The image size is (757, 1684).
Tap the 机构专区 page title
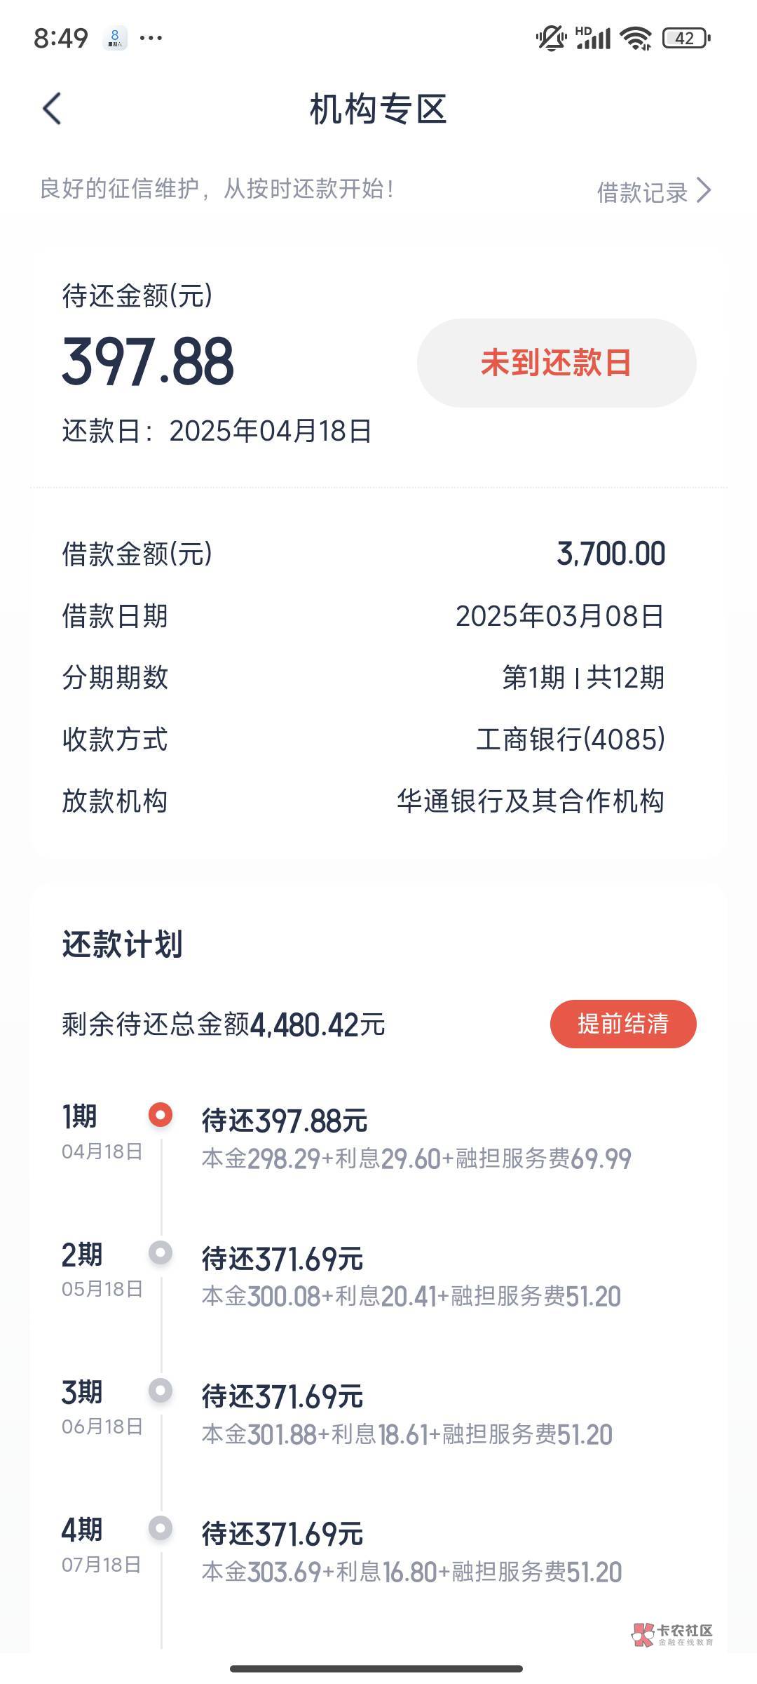(x=378, y=109)
